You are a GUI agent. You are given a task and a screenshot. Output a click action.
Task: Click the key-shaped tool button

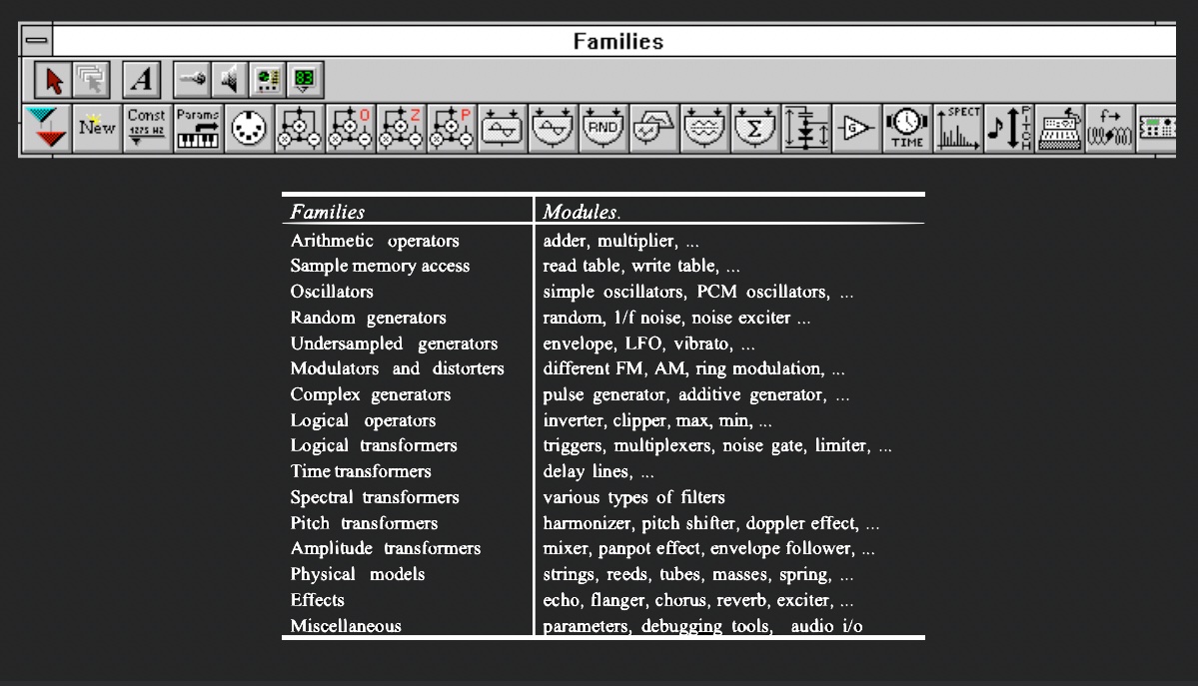[x=191, y=79]
